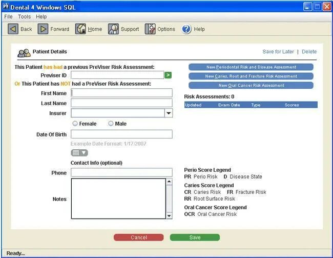Screen dimensions: 333x258
Task: Open the Help menu in menu bar
Action: (41, 16)
